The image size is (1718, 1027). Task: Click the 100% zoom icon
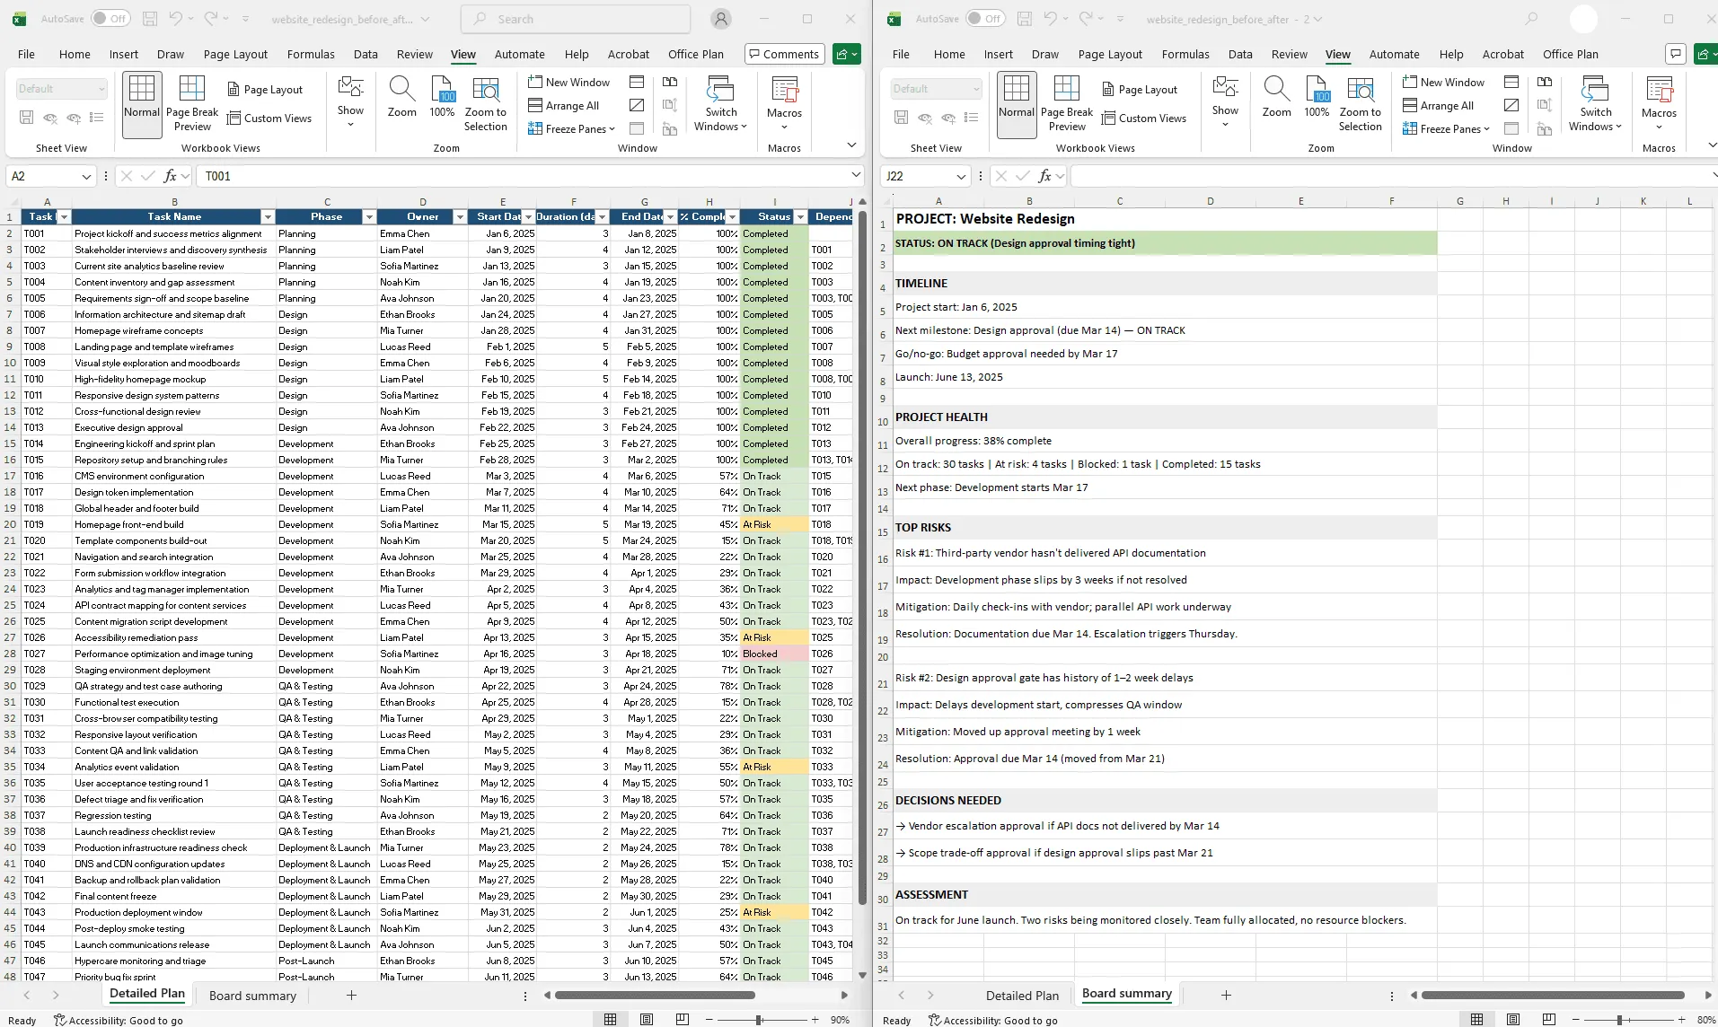point(442,99)
